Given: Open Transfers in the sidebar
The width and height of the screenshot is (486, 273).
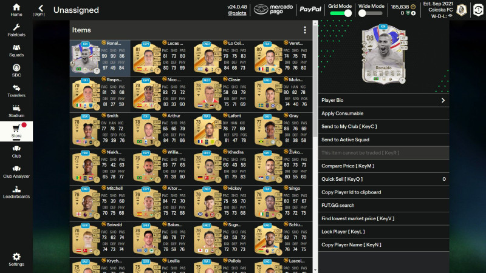Looking at the screenshot, I should pos(16,91).
